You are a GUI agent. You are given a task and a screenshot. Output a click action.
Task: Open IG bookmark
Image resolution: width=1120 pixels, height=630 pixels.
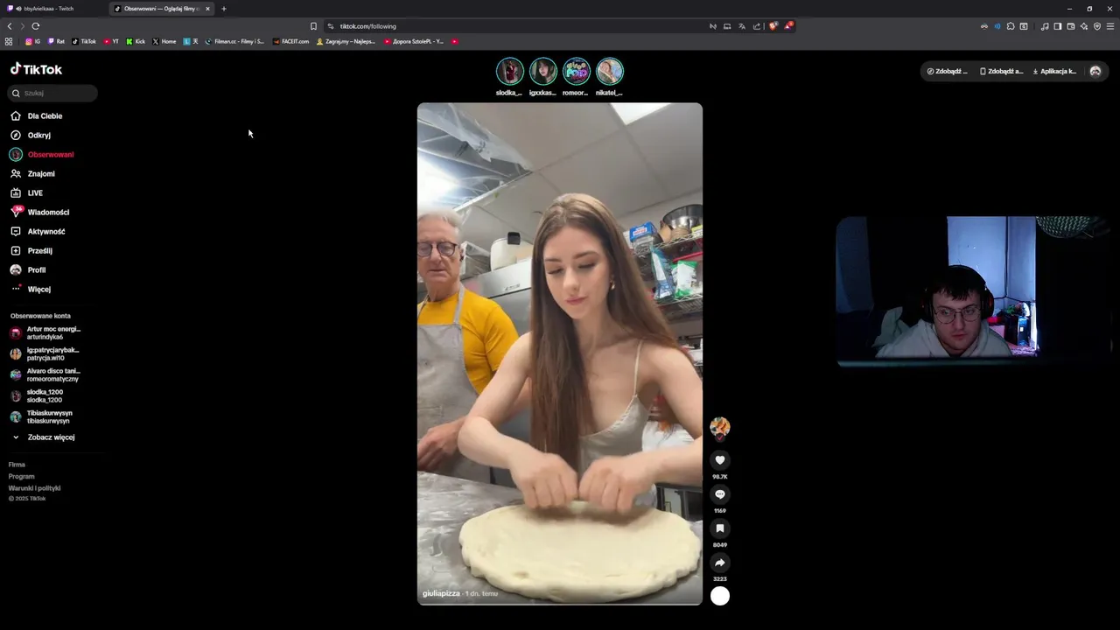33,41
